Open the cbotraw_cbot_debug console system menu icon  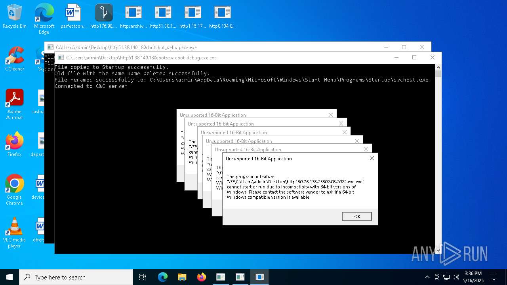click(x=61, y=57)
